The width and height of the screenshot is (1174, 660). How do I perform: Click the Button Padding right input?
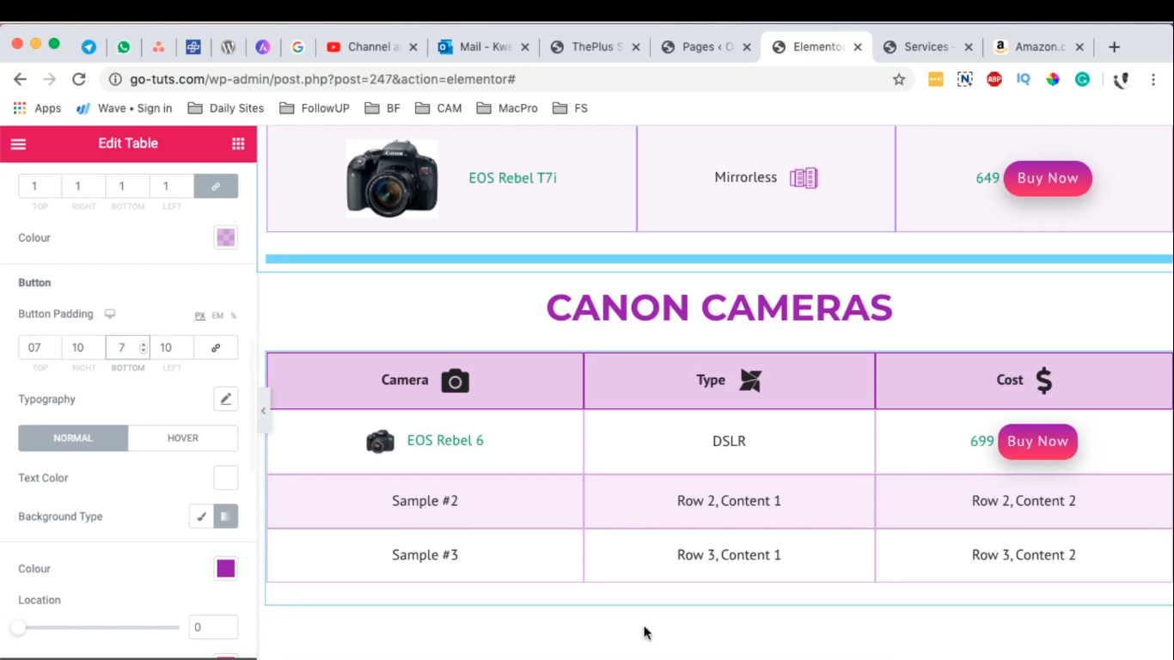[x=84, y=348]
